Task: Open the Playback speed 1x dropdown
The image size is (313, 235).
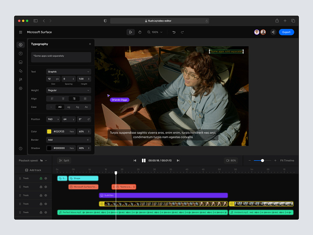Action: coord(43,161)
